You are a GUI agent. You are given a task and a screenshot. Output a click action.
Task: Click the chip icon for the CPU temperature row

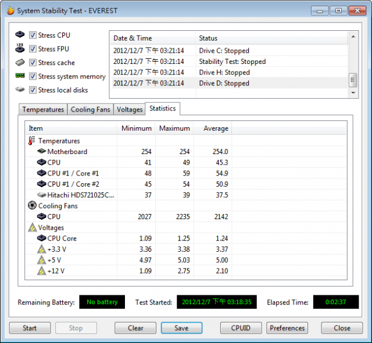click(x=41, y=162)
